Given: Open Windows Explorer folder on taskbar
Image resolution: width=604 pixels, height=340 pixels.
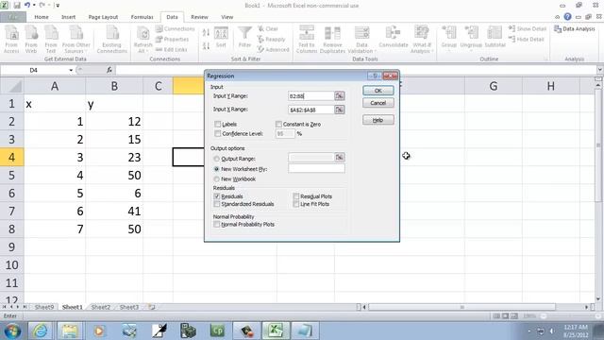Looking at the screenshot, I should click(x=70, y=331).
